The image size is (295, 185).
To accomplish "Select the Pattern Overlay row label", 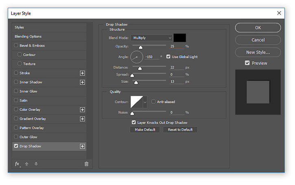I will point(32,128).
